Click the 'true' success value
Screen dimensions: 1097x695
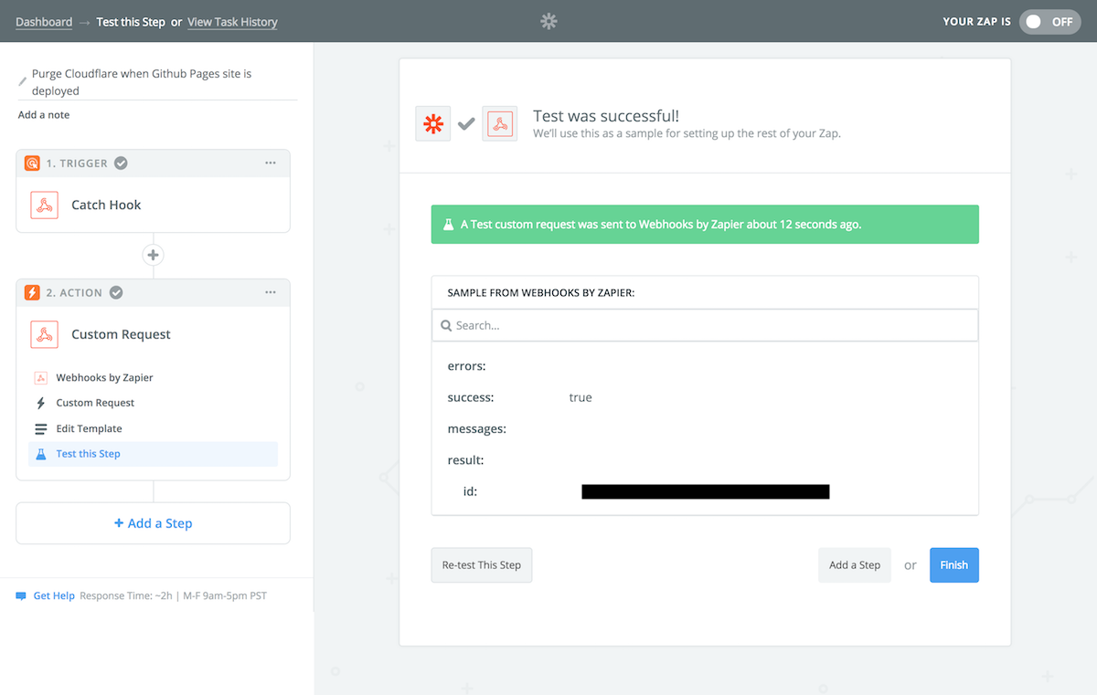[580, 398]
